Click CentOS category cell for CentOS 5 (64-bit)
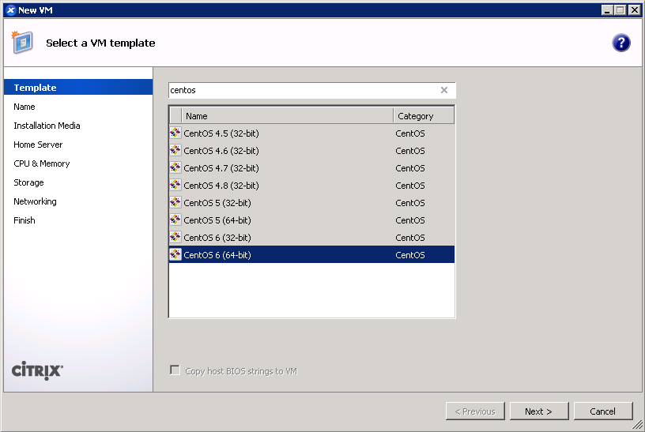The width and height of the screenshot is (645, 432). pyautogui.click(x=410, y=220)
